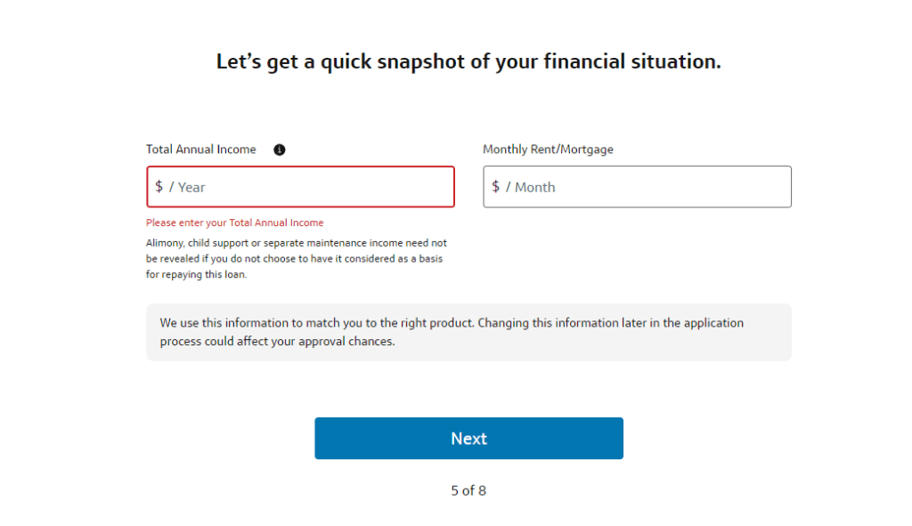Click the word "Alimony" in the disclaimer

pyautogui.click(x=165, y=242)
